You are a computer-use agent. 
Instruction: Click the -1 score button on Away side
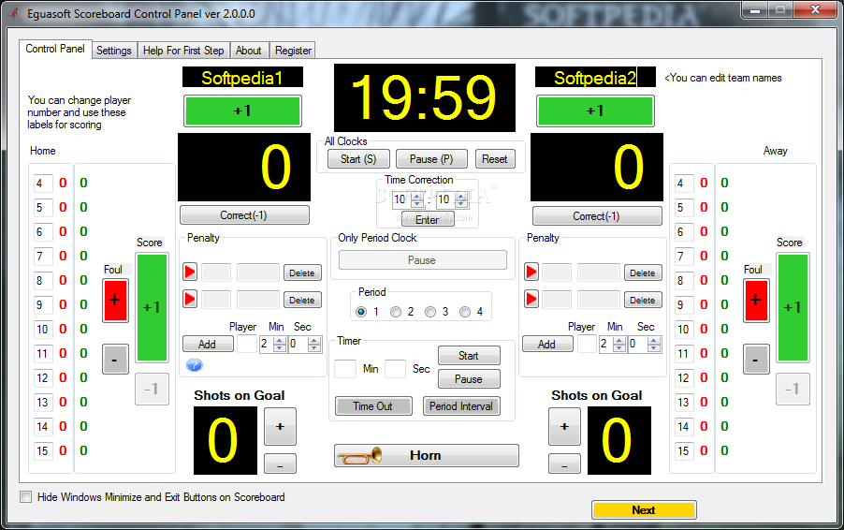pos(793,389)
